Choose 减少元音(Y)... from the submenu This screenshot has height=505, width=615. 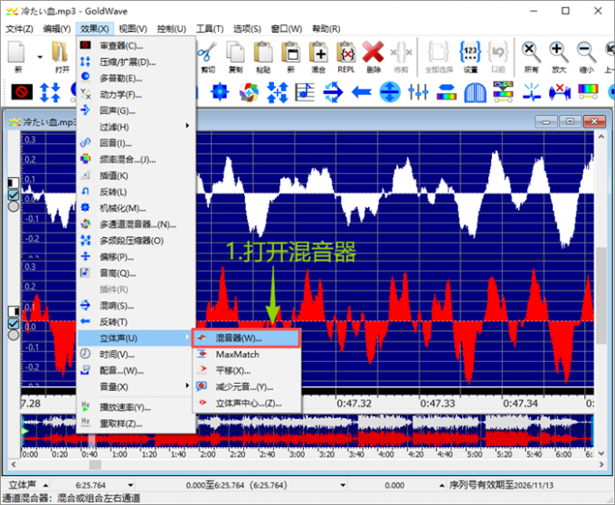[x=246, y=386]
